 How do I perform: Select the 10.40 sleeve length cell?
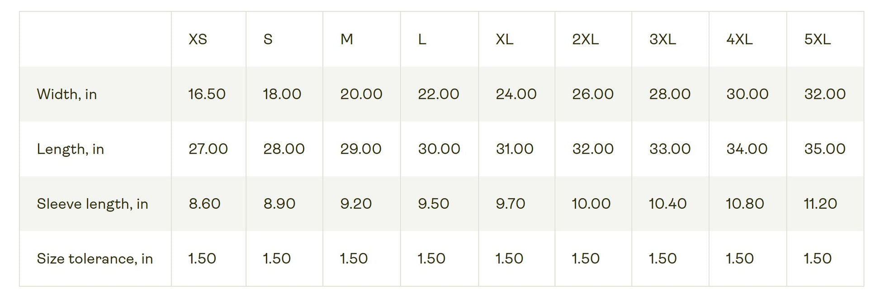click(667, 204)
